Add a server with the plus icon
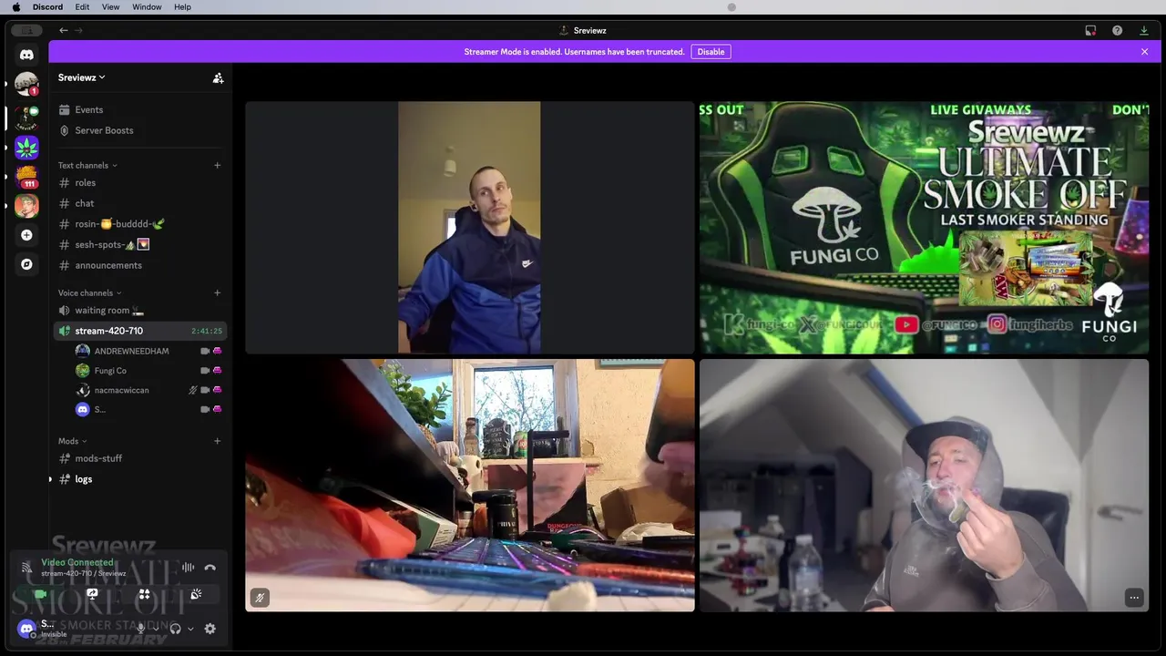Viewport: 1166px width, 656px height. point(26,235)
